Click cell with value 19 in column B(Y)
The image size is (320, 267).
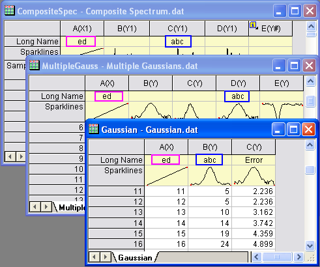[x=210, y=233]
